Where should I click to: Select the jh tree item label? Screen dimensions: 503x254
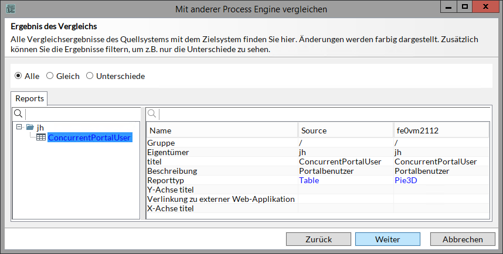point(40,128)
